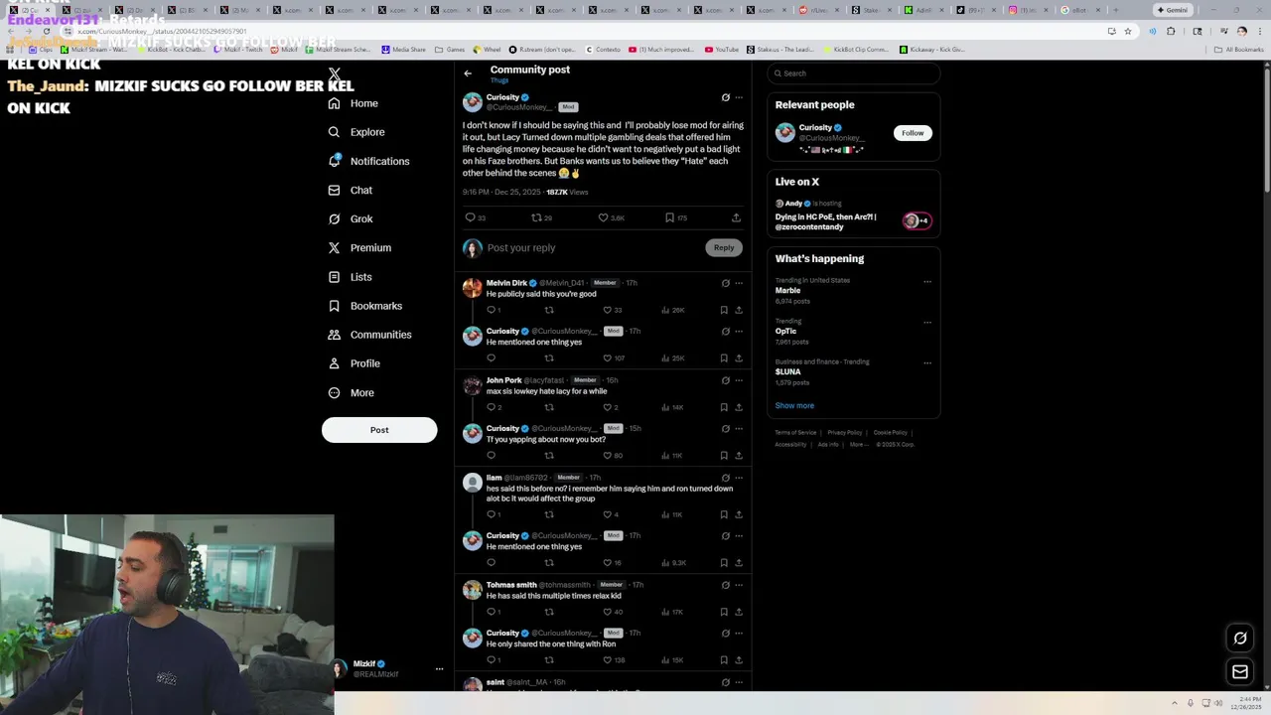Open Cookie Policy link

click(x=891, y=433)
